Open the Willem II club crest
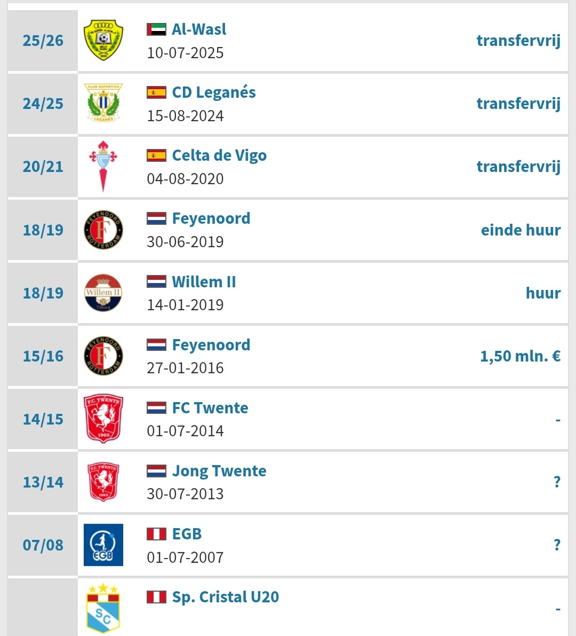The height and width of the screenshot is (636, 576). [x=103, y=293]
